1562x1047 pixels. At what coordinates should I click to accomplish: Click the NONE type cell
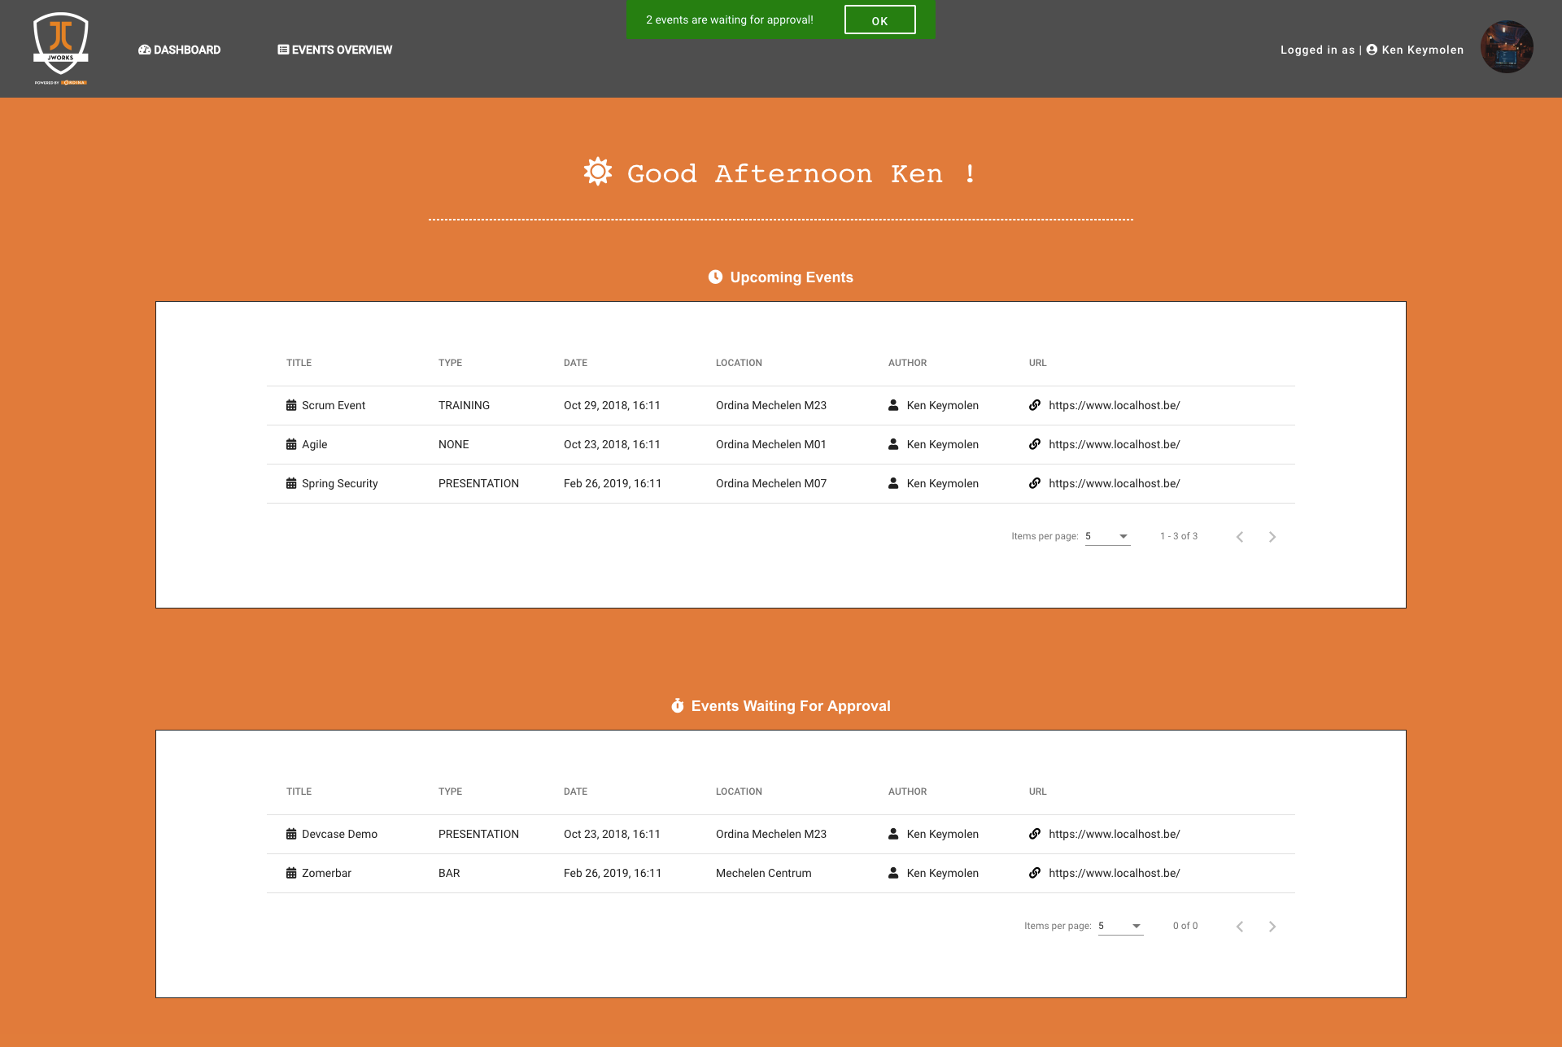tap(453, 444)
